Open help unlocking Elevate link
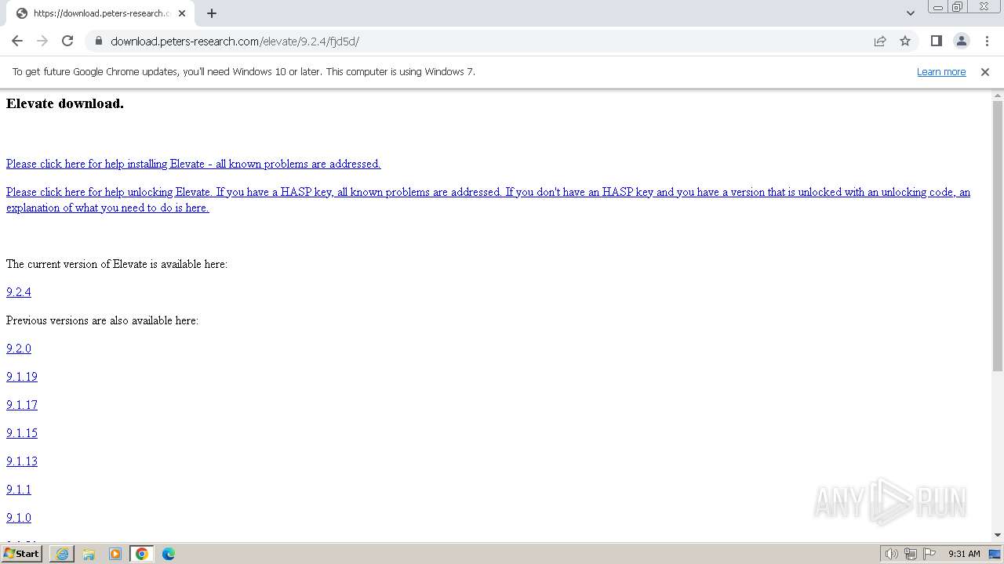This screenshot has width=1004, height=564. click(488, 200)
